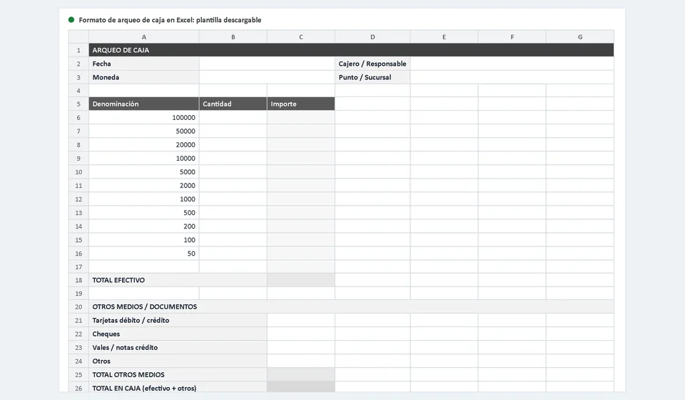Click the denomination cell in row 16

click(143, 253)
